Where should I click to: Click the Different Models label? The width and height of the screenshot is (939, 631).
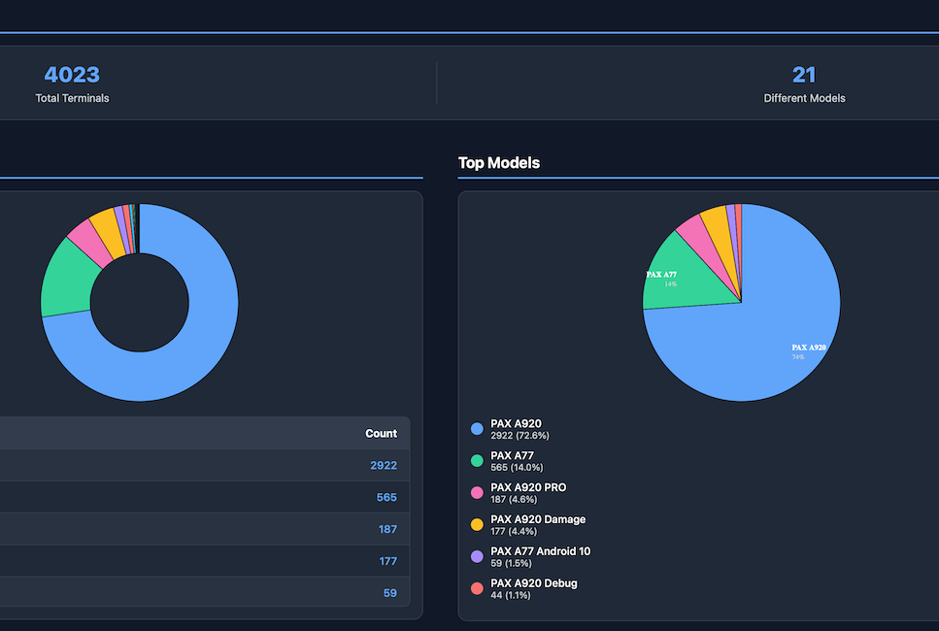point(804,98)
